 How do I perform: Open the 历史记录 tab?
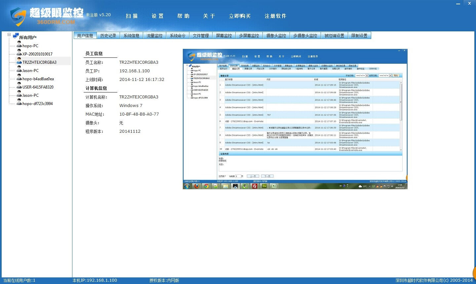108,36
